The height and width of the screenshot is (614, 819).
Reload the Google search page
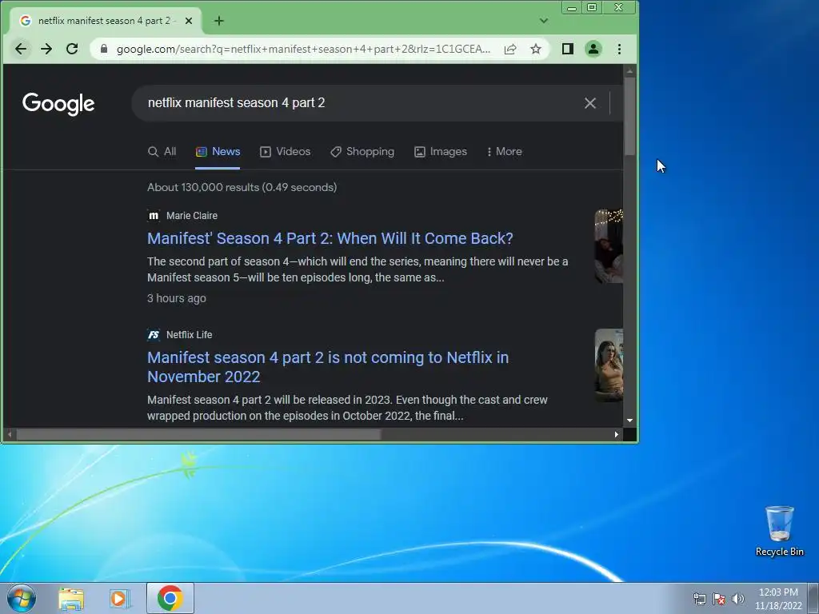point(72,49)
